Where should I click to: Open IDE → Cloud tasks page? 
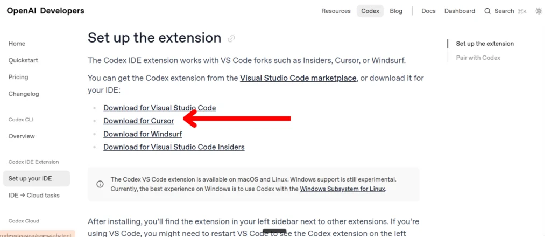pos(34,195)
